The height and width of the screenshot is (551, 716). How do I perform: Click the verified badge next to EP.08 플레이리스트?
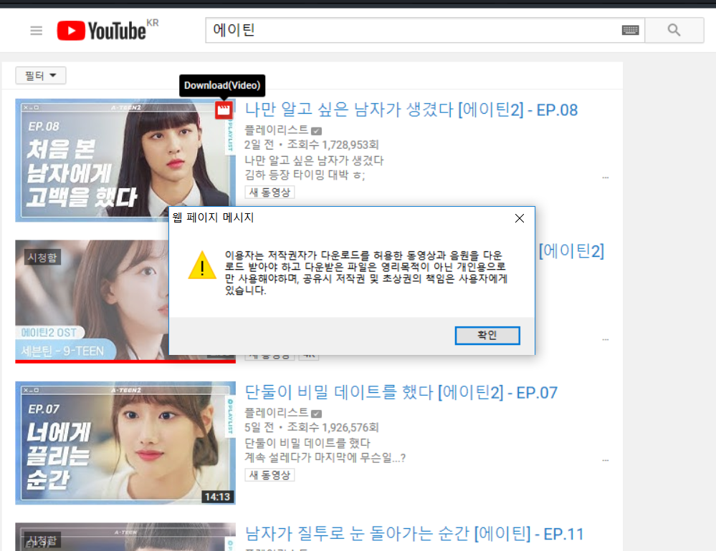pos(317,131)
